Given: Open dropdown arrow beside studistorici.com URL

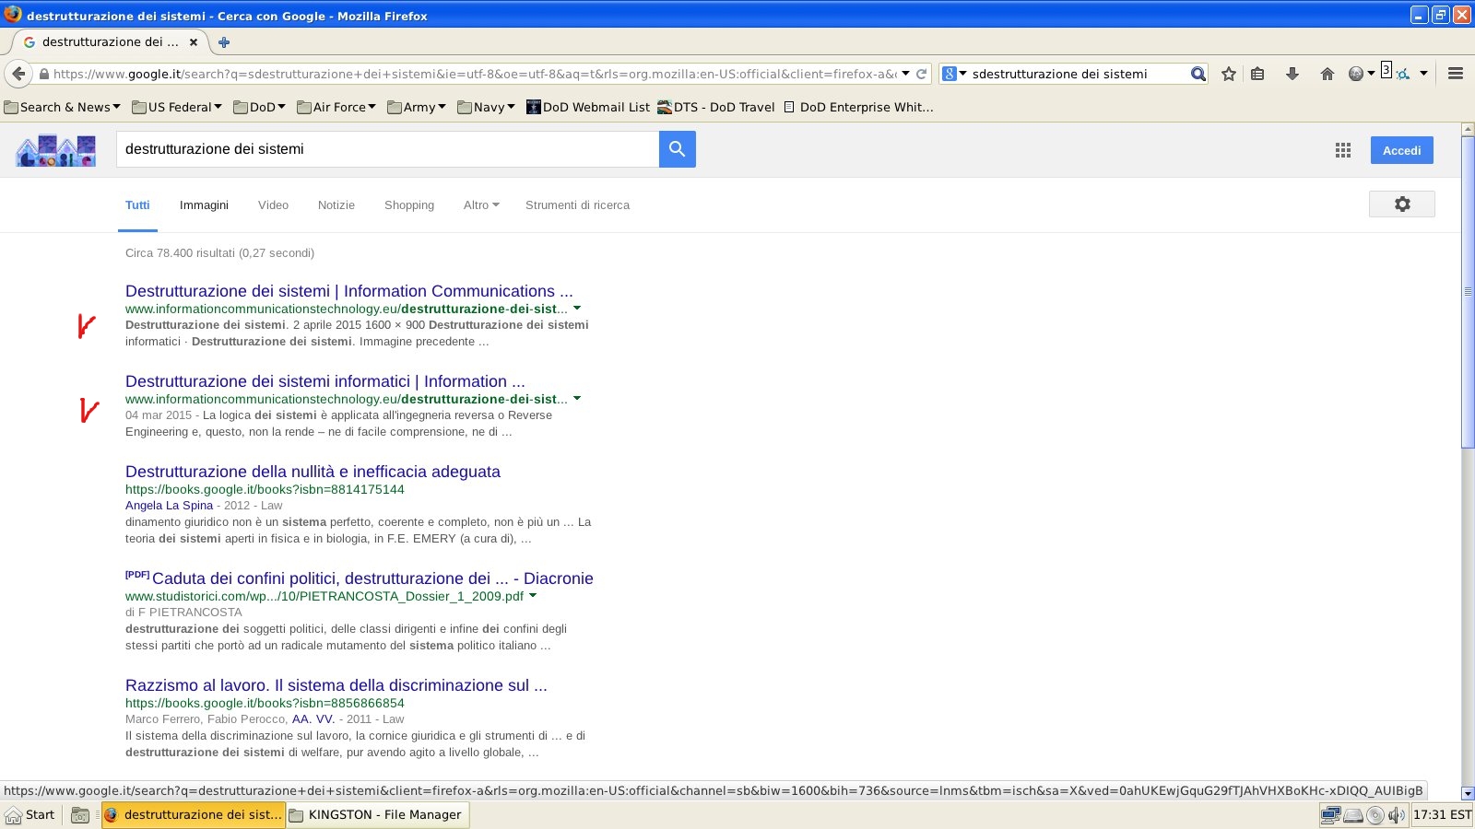Looking at the screenshot, I should pos(533,596).
